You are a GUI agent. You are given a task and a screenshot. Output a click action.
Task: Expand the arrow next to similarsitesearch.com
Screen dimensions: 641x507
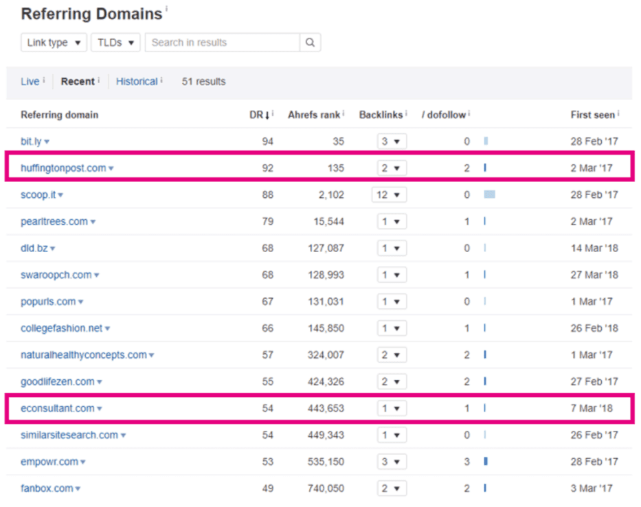[x=124, y=436]
